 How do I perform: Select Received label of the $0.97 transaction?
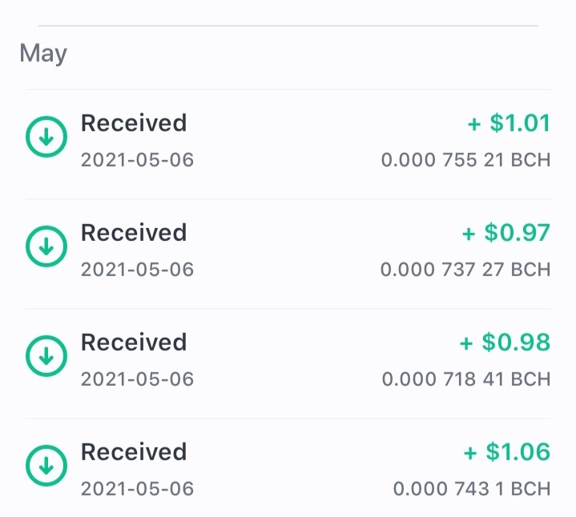tap(134, 233)
